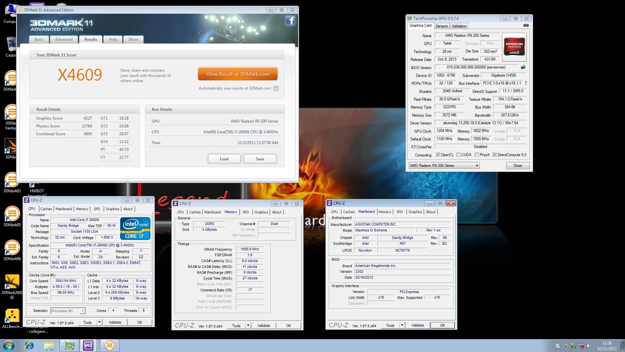
Task: Open the About tab in CPU-Z Memory window
Action: (277, 212)
